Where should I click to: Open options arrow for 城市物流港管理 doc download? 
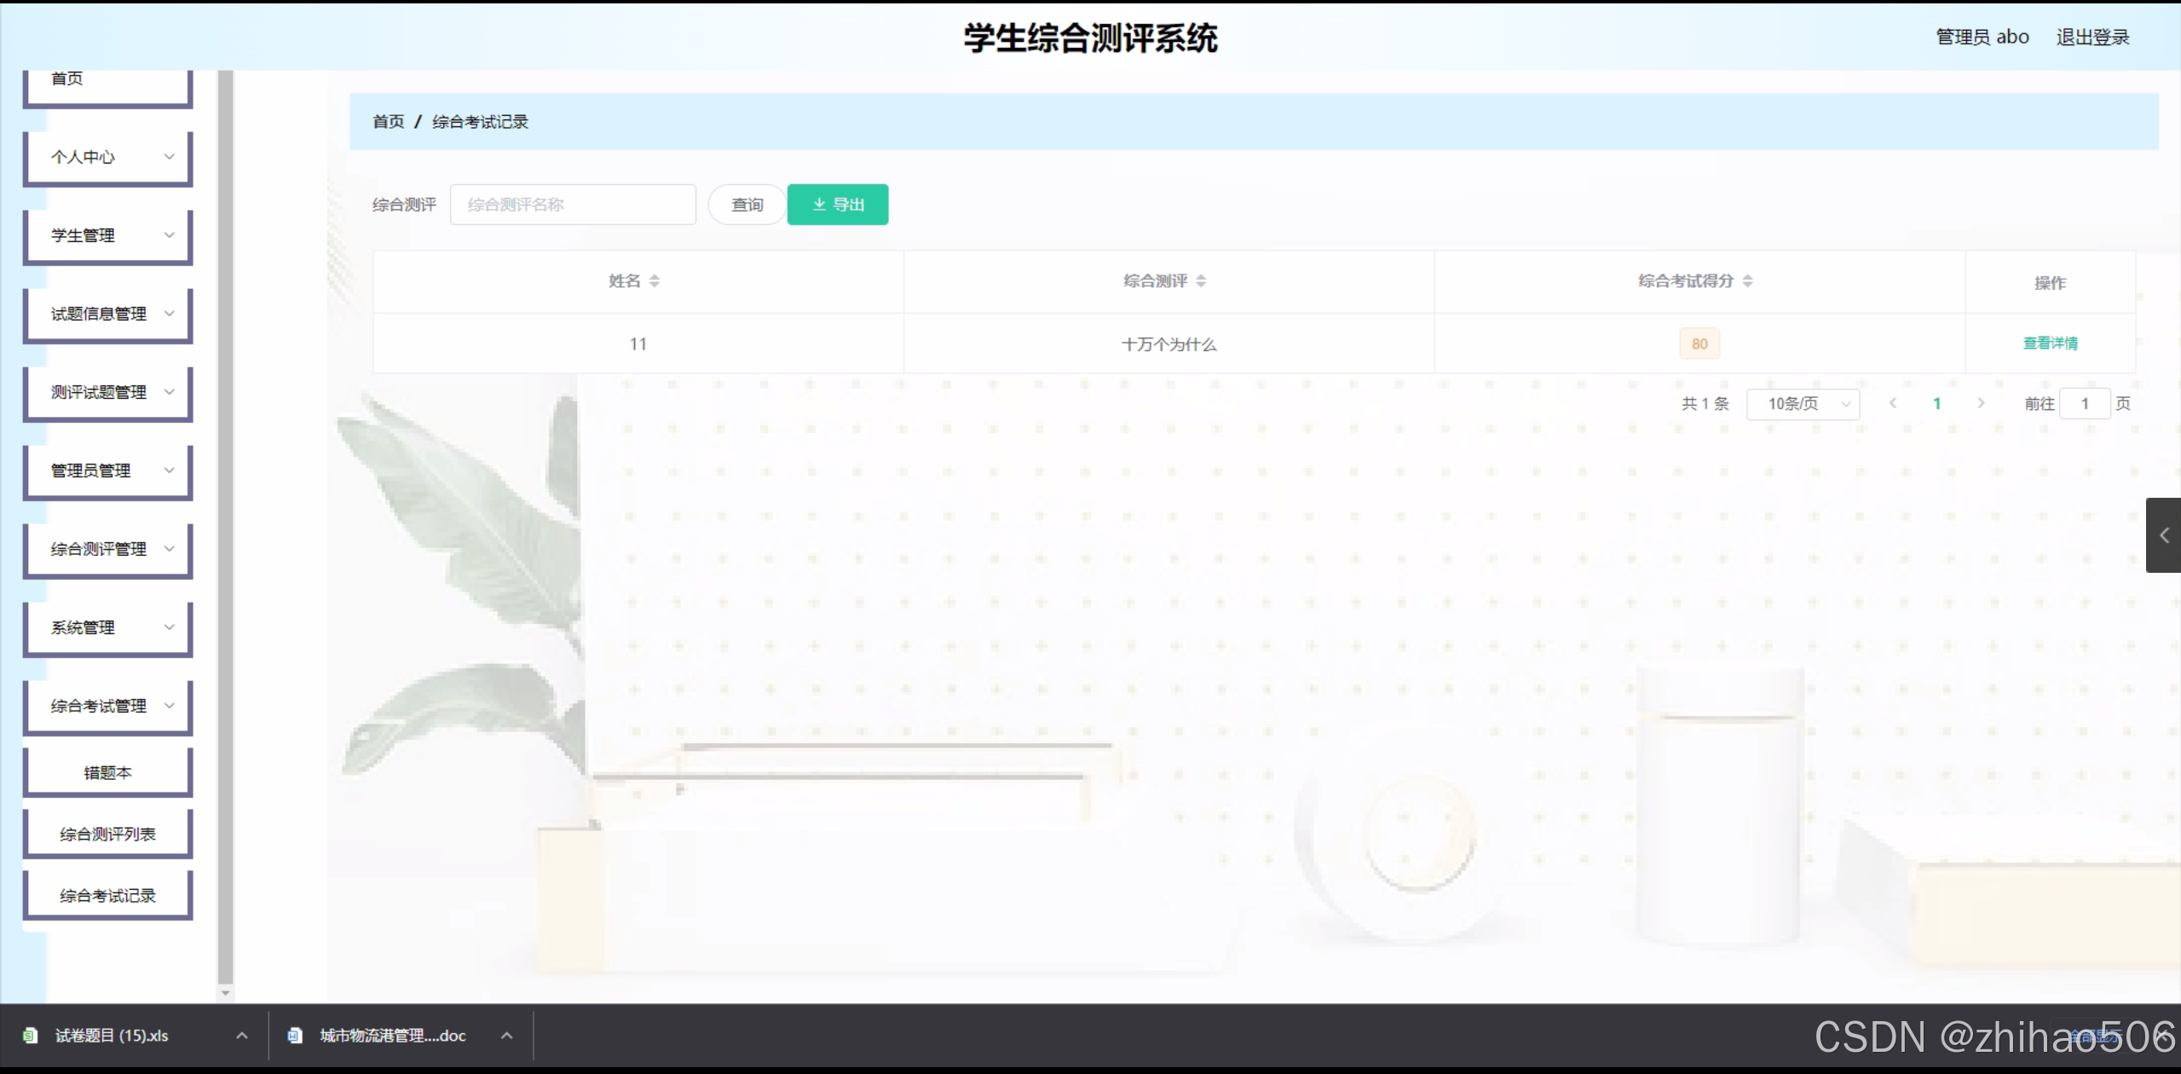(507, 1036)
